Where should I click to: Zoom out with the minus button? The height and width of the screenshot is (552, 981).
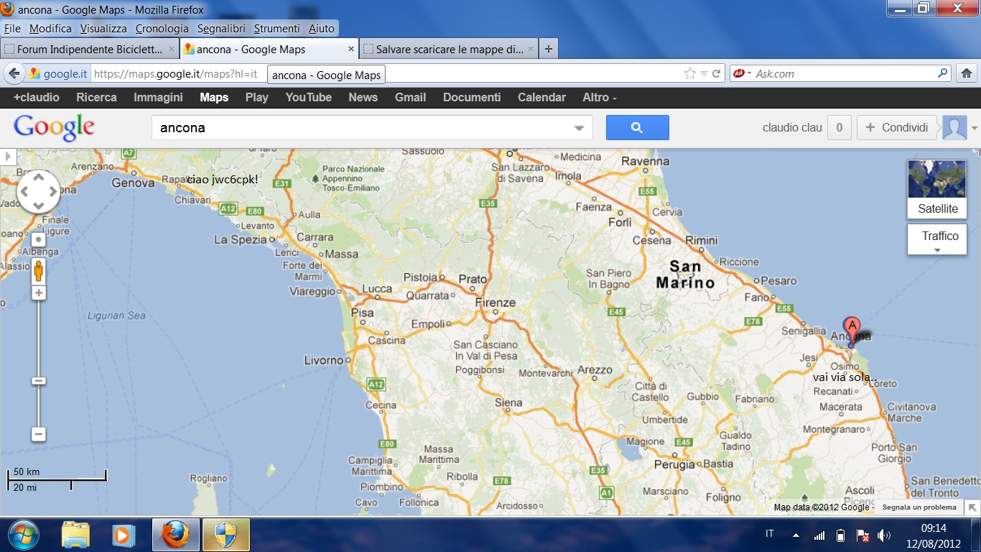[39, 434]
